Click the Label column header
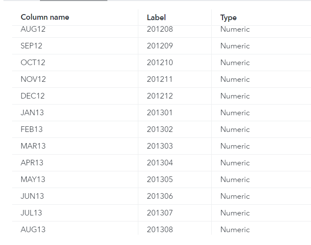311x245 pixels. (x=156, y=18)
